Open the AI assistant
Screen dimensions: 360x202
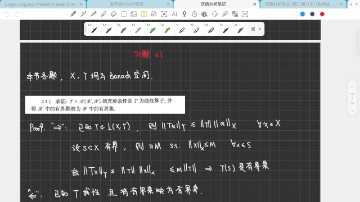coord(174,14)
